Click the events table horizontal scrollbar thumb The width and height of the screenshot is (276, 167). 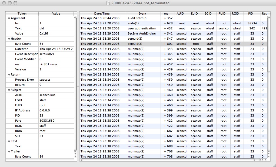click(x=168, y=160)
